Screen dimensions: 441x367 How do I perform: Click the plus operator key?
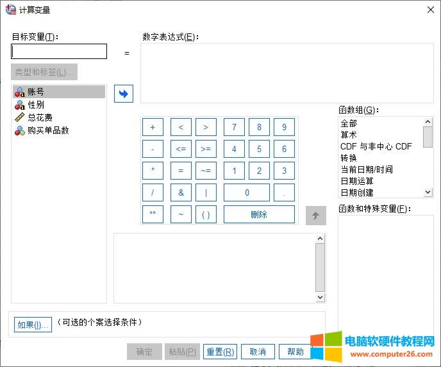click(153, 127)
